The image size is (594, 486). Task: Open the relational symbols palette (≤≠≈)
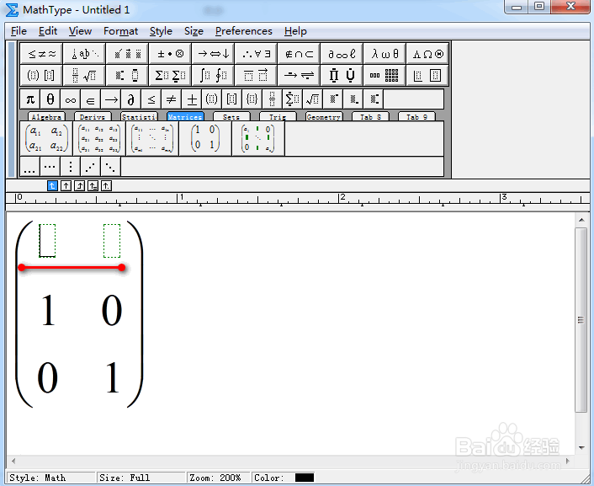point(41,54)
